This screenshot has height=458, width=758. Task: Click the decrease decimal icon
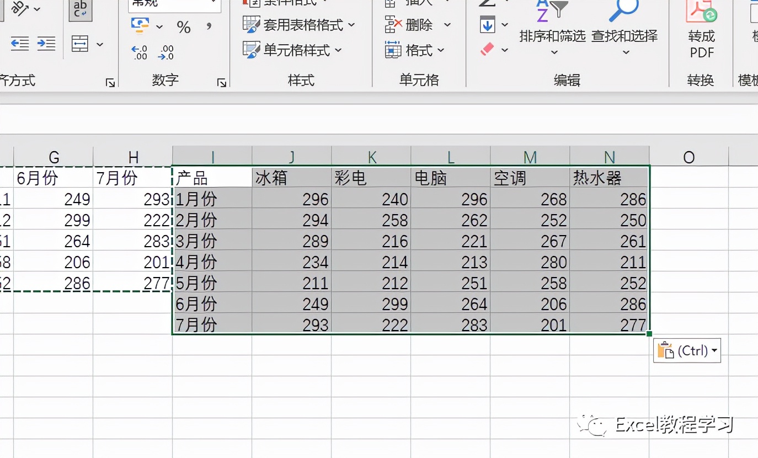coord(166,52)
